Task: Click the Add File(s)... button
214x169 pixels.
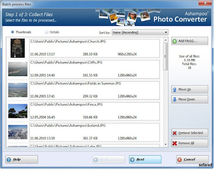Action: (x=190, y=41)
